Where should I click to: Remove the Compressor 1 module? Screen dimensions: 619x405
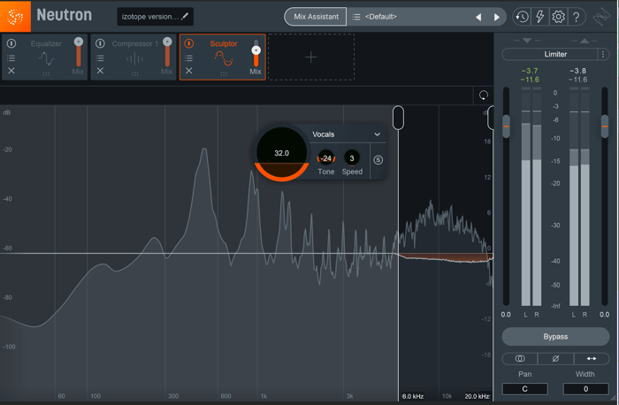pyautogui.click(x=100, y=71)
